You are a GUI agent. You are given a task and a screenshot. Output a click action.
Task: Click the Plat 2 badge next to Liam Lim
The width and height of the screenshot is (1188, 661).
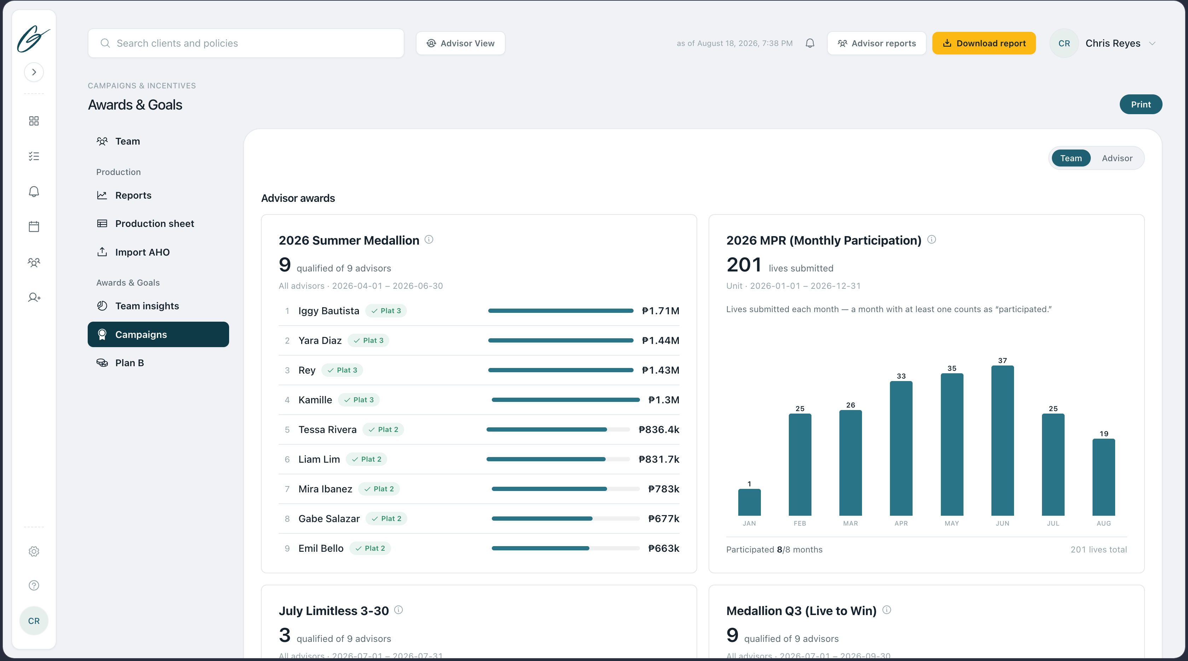(367, 459)
